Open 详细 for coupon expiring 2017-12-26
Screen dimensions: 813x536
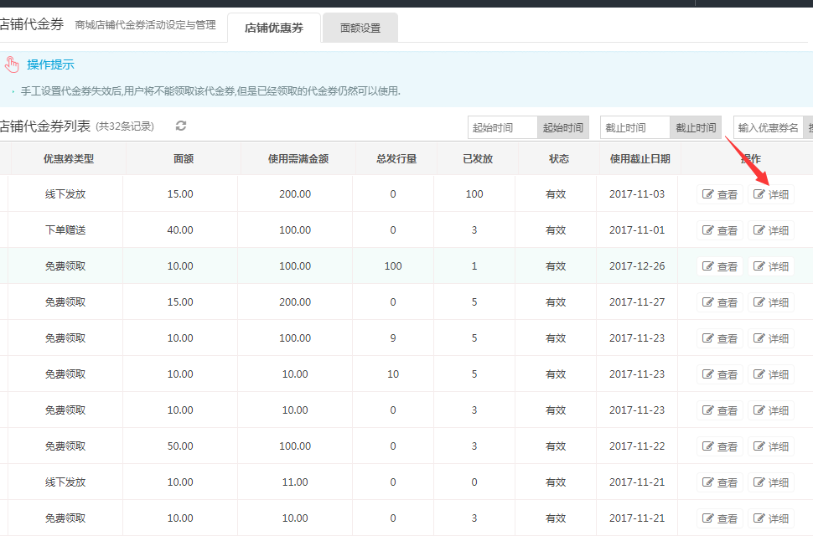(770, 266)
